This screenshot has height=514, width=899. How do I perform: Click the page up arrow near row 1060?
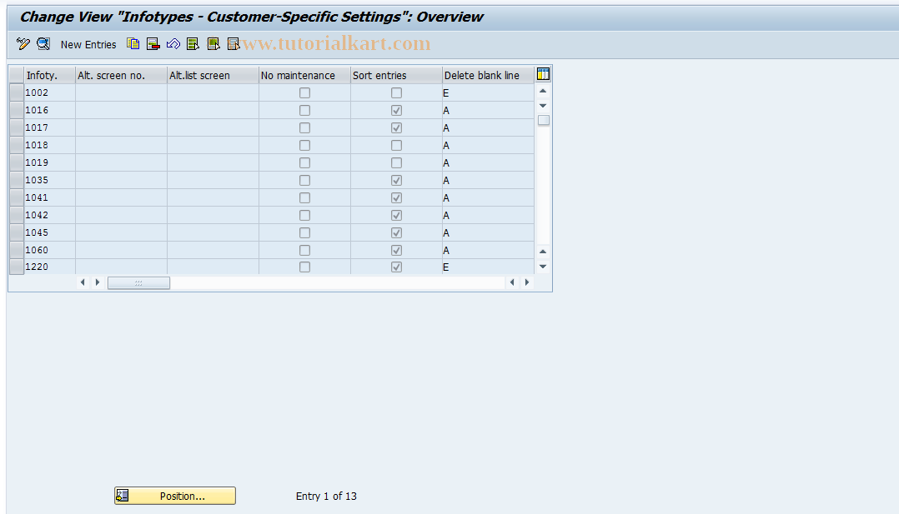(543, 252)
